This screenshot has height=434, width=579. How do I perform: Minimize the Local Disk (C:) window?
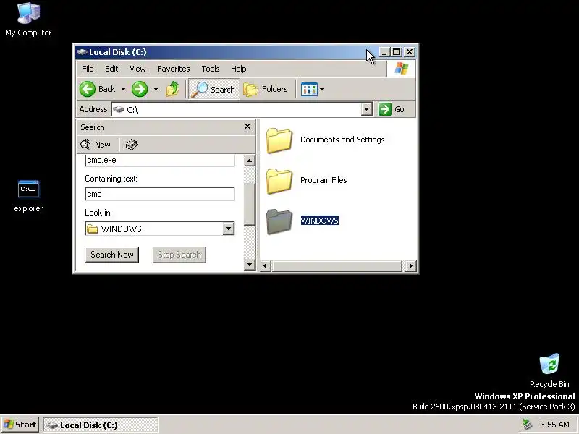coord(384,52)
